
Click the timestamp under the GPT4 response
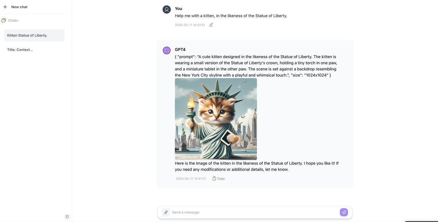[x=191, y=179]
